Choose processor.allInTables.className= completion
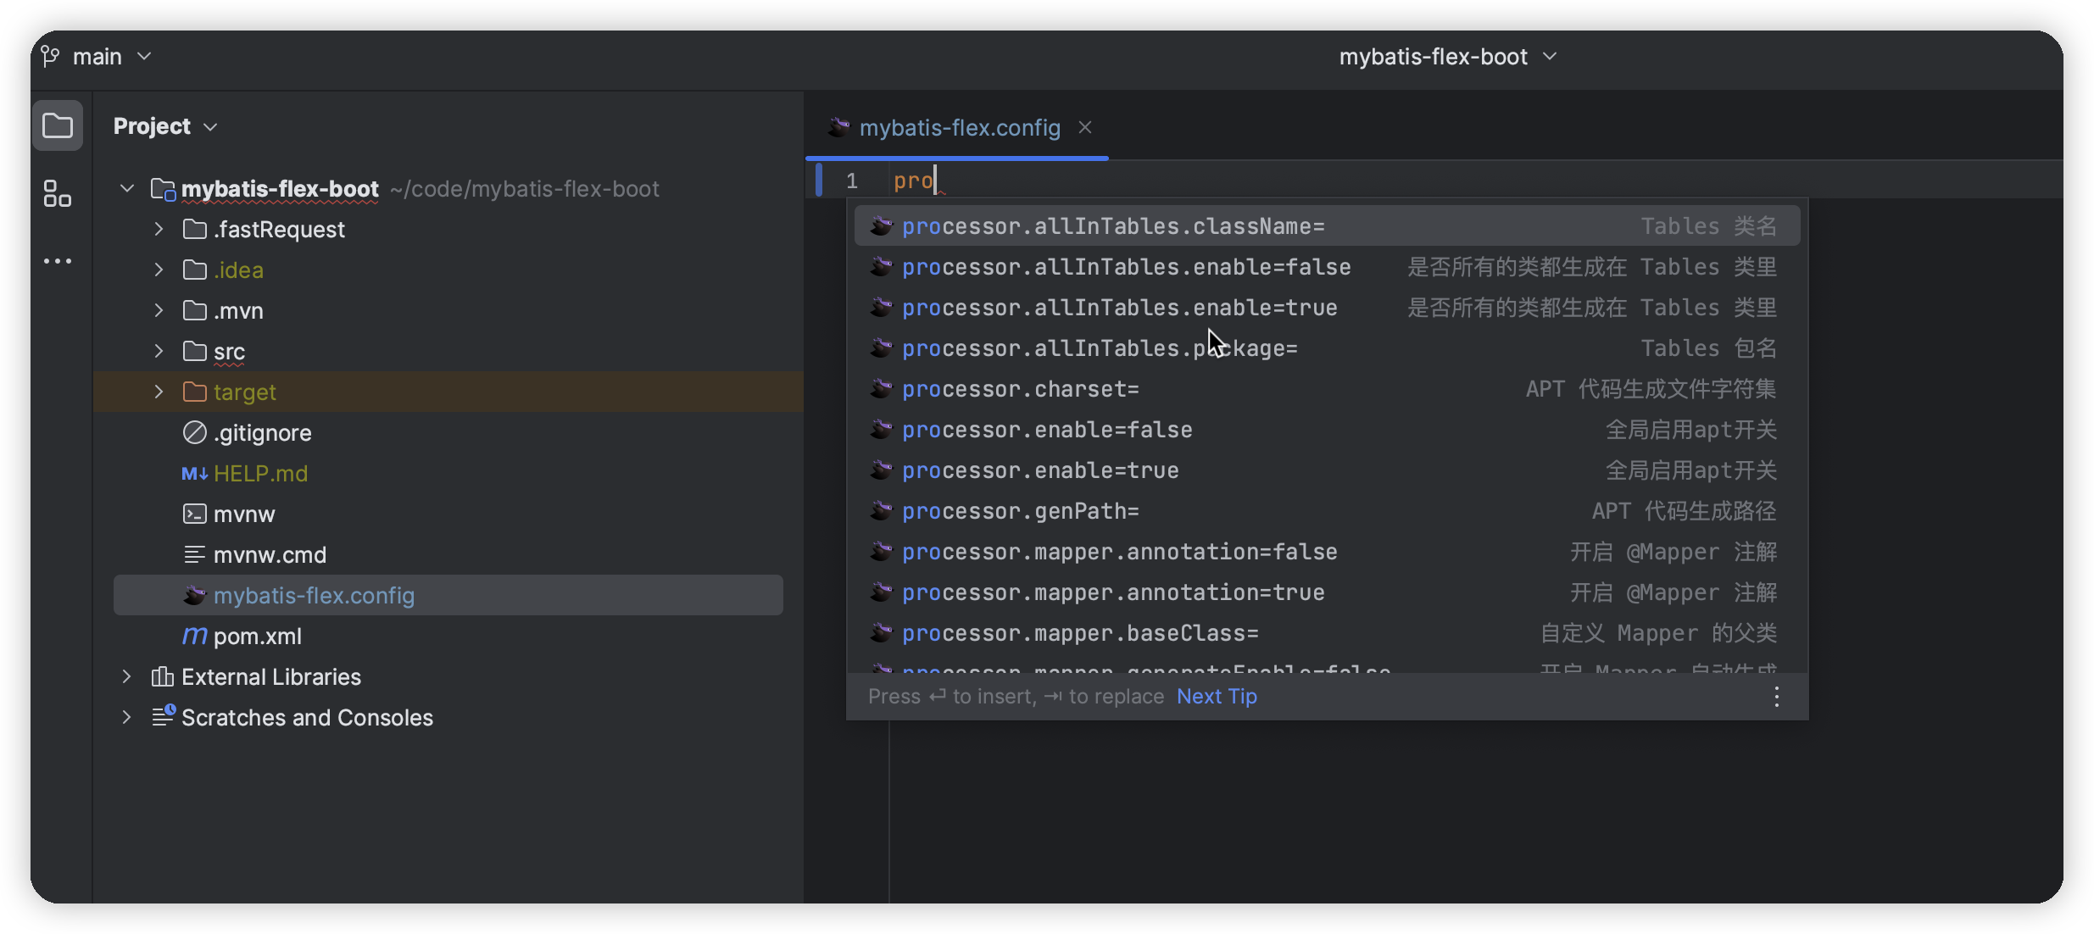This screenshot has height=934, width=2094. pos(1327,226)
